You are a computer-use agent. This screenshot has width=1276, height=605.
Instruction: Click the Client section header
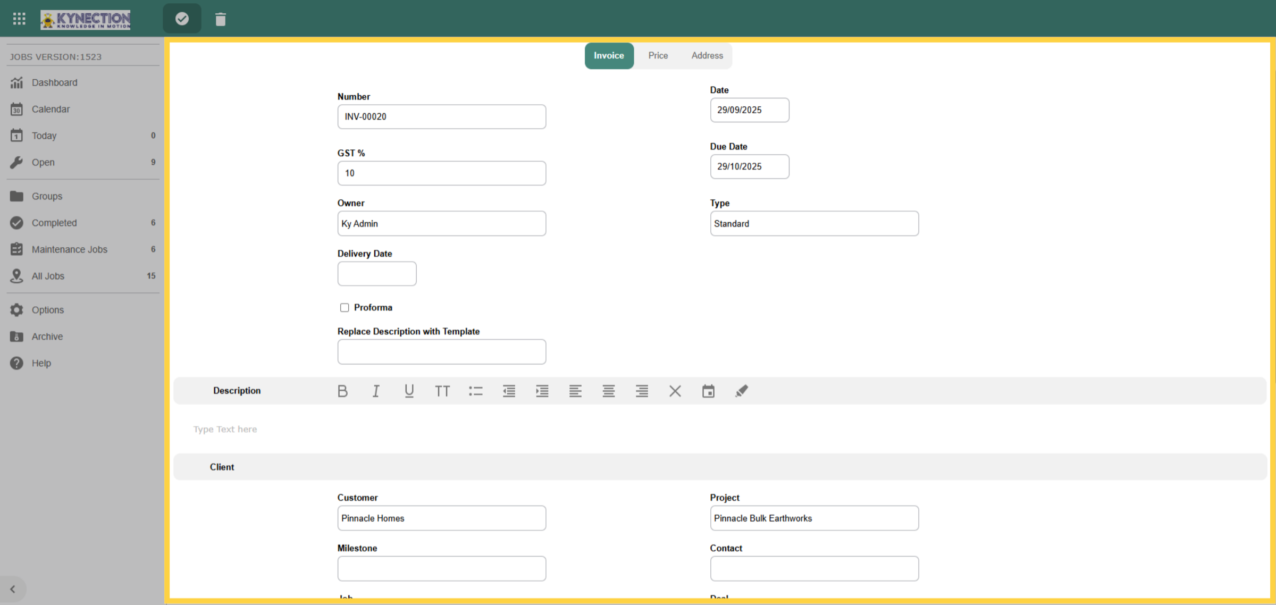tap(720, 467)
